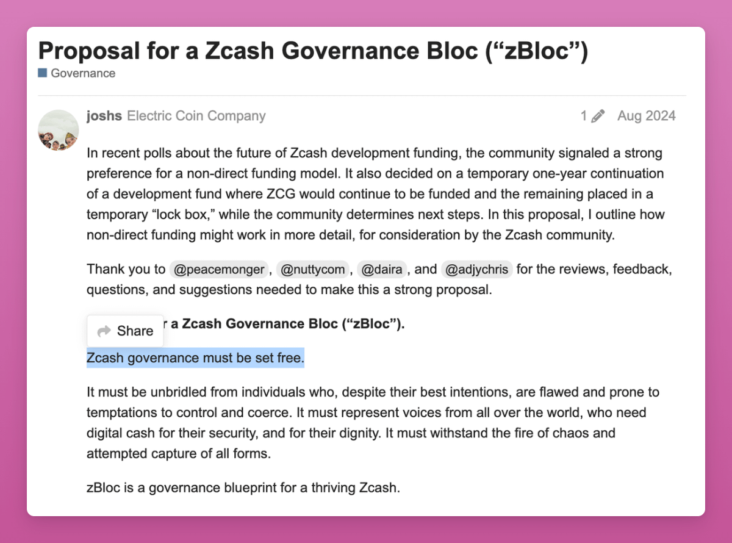Image resolution: width=732 pixels, height=543 pixels.
Task: Click the blue Governance category square
Action: click(x=42, y=73)
